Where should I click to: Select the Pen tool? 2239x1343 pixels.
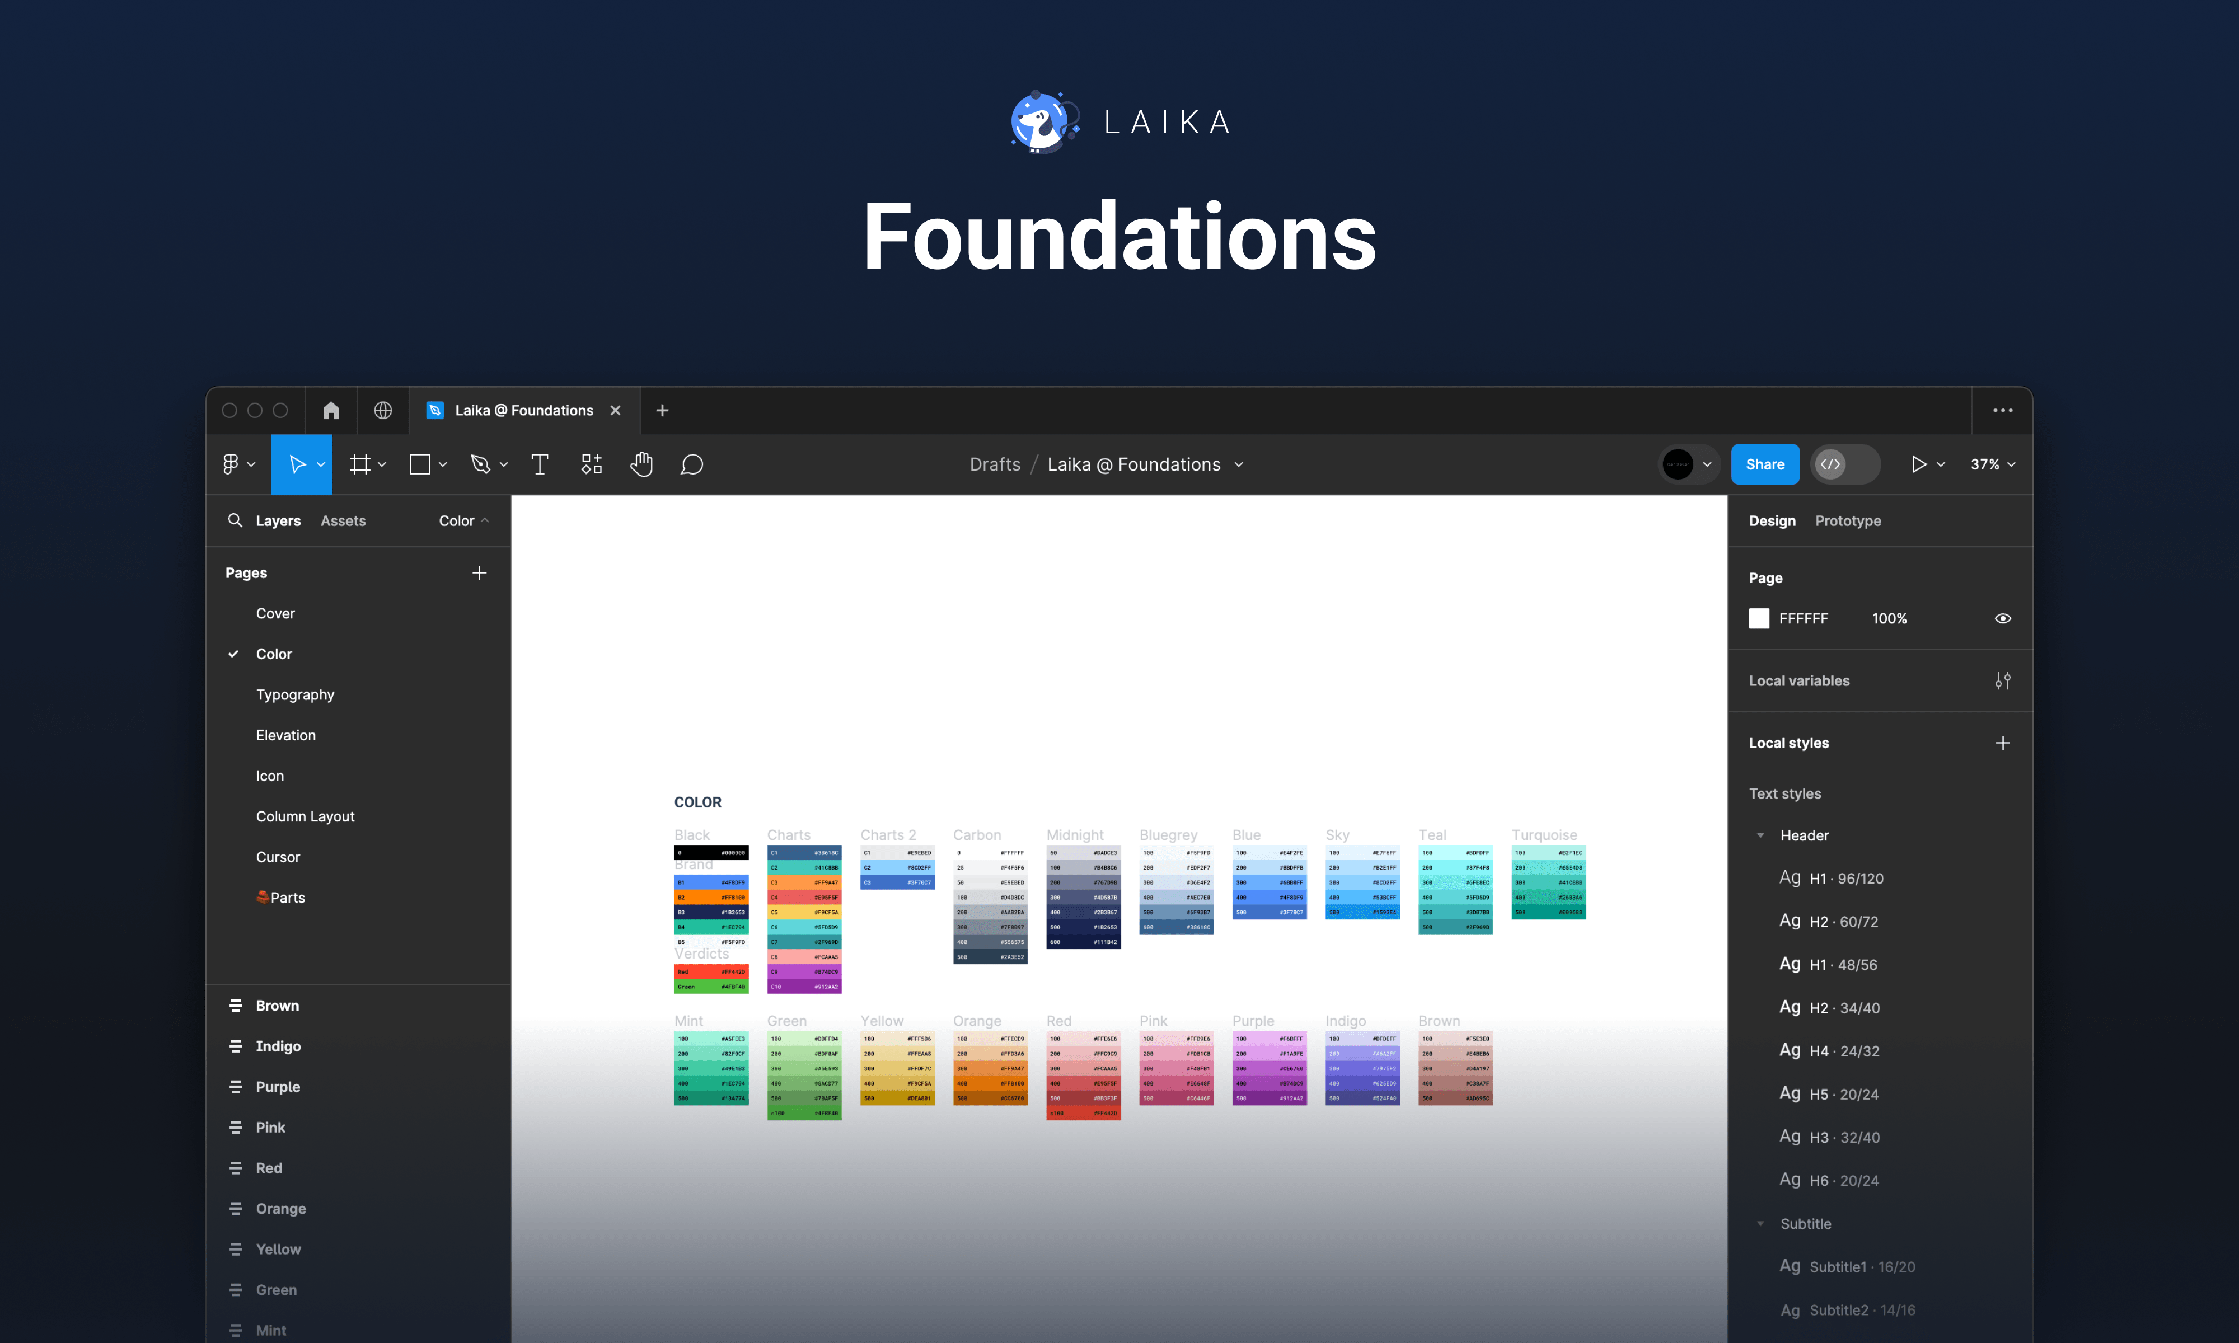click(483, 464)
